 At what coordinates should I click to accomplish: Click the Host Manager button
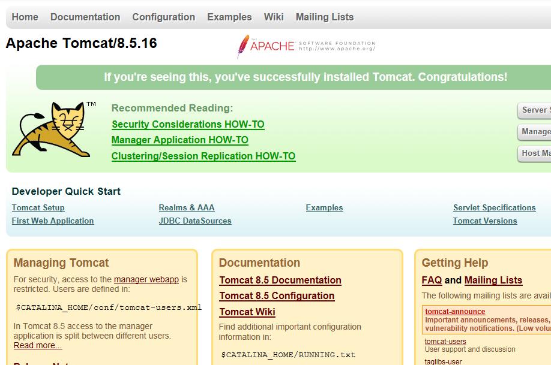click(534, 153)
